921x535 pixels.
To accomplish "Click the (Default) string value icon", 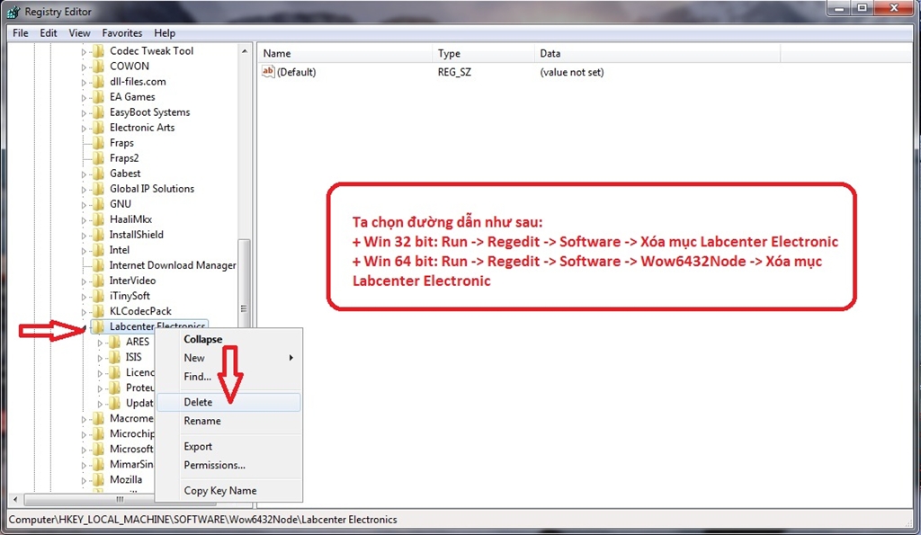I will click(x=267, y=72).
